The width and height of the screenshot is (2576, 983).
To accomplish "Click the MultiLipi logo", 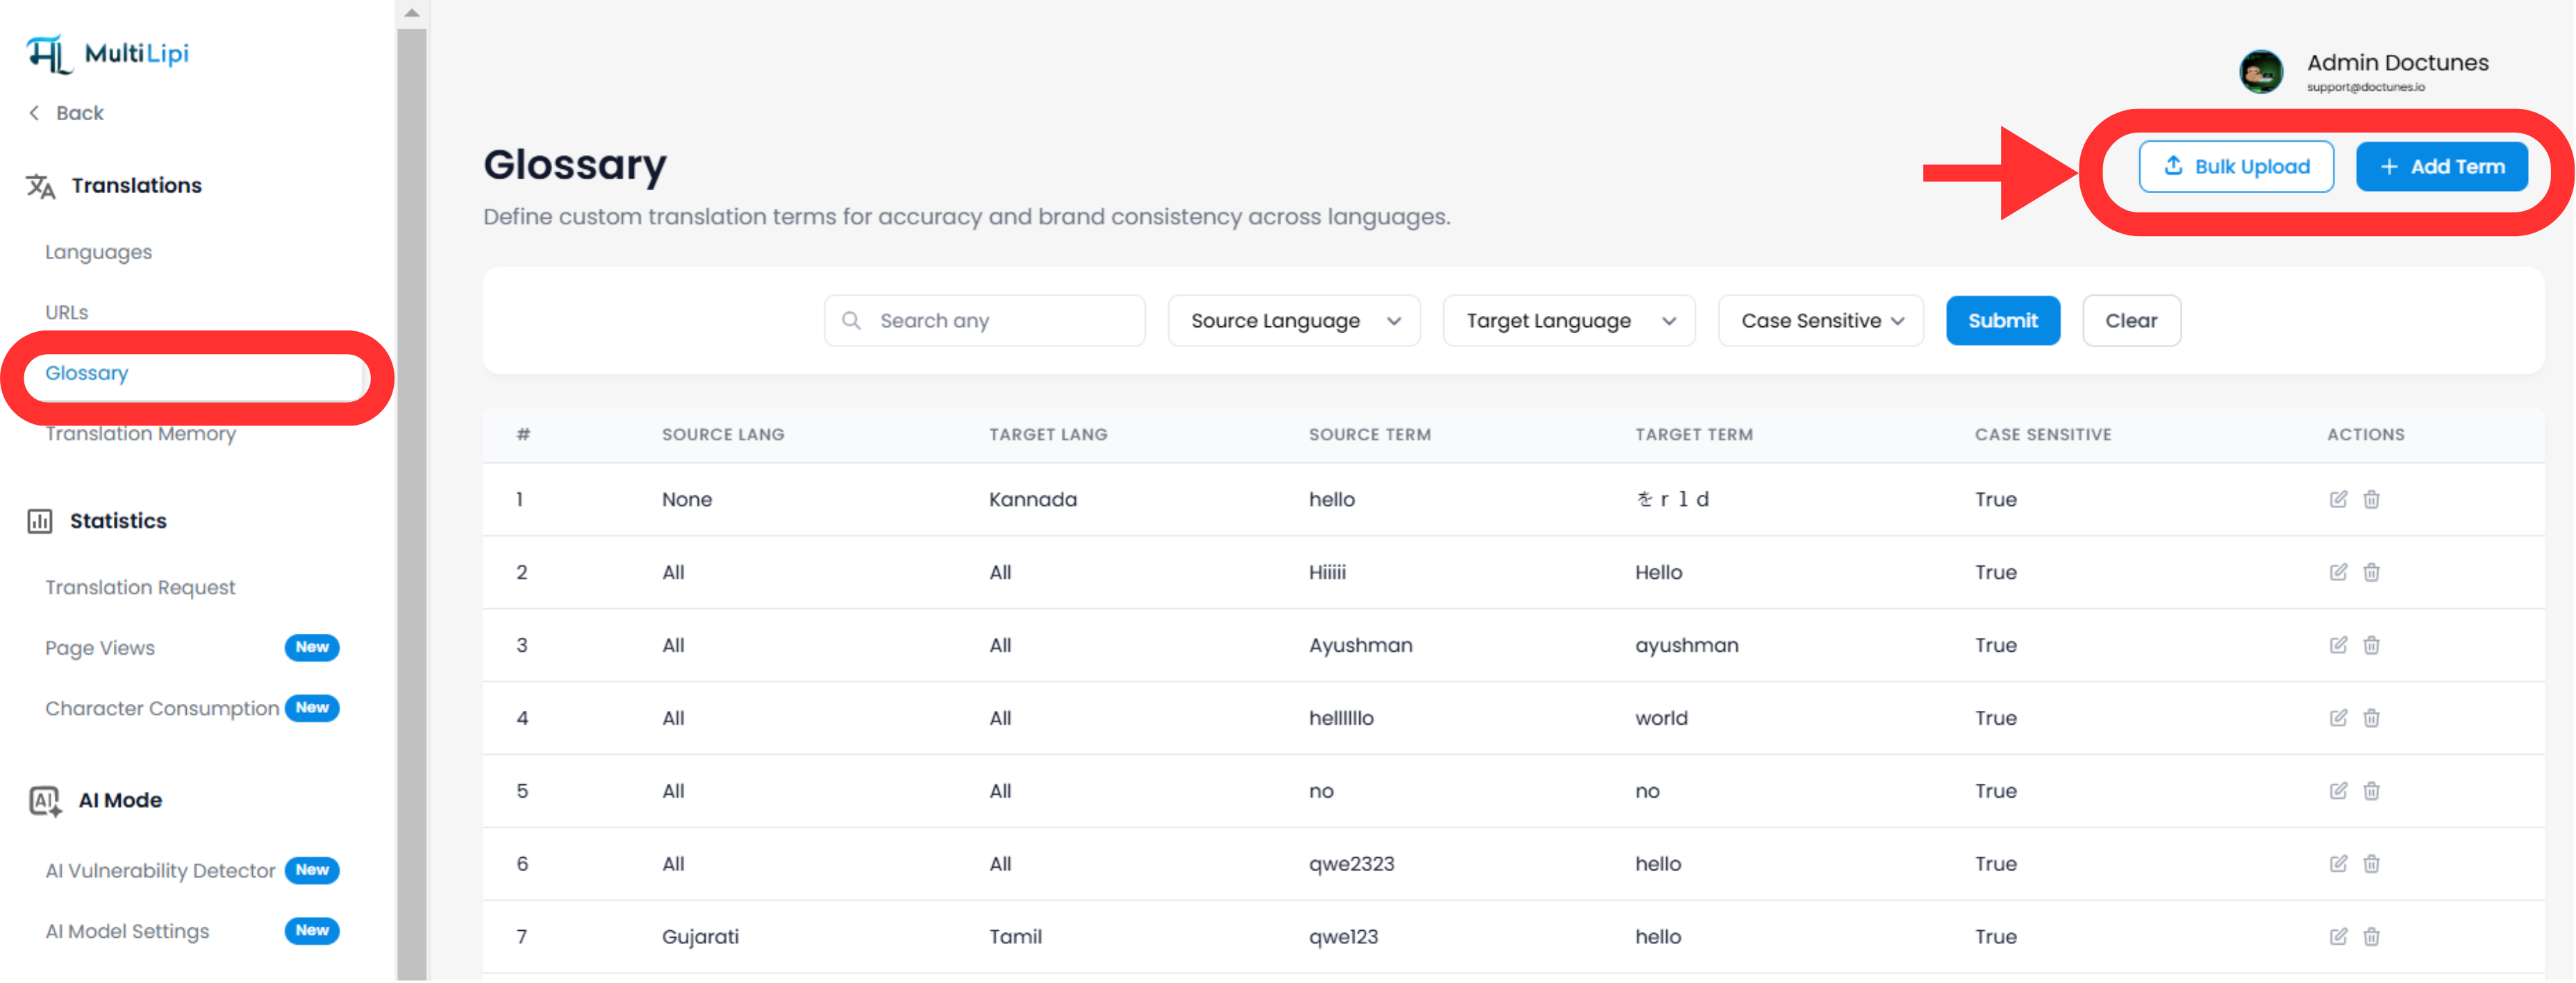I will point(108,54).
